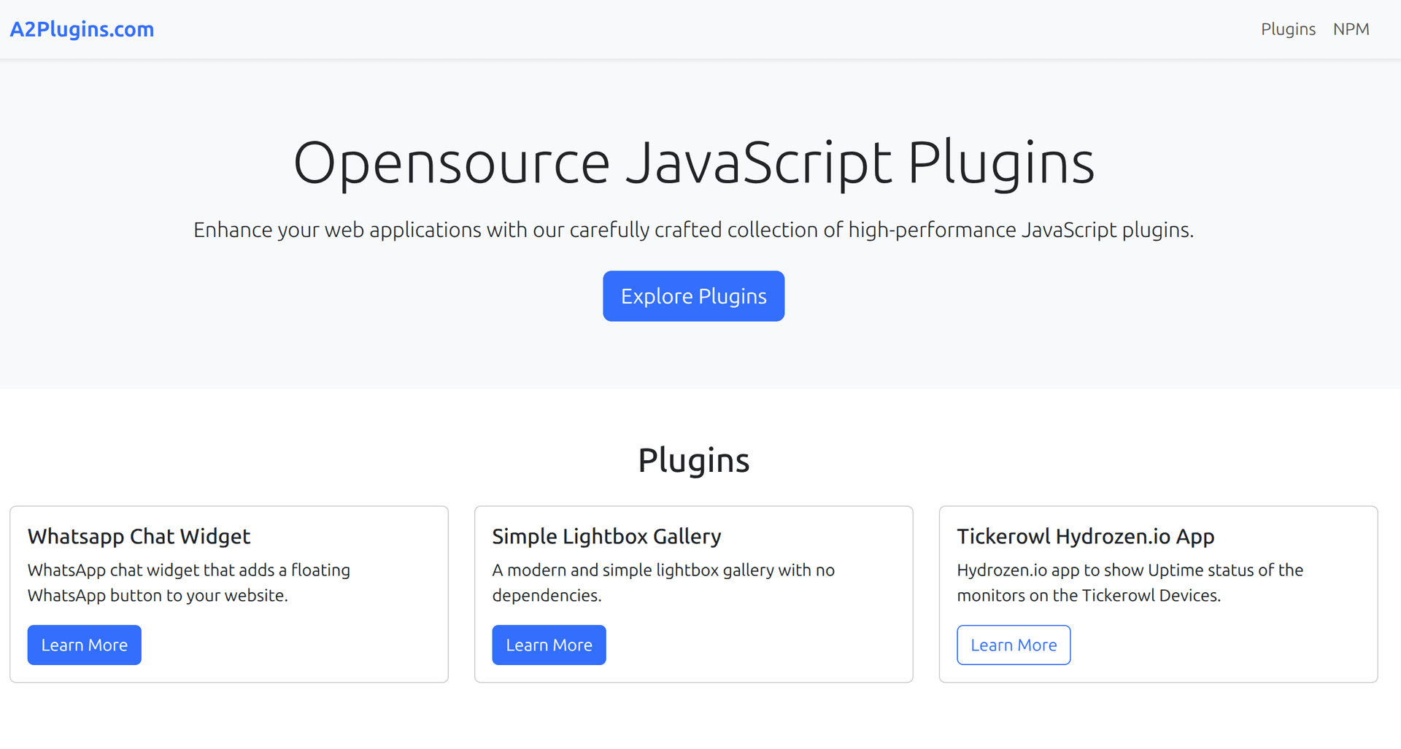Click the tagline below the main heading
The height and width of the screenshot is (749, 1401).
tap(693, 229)
